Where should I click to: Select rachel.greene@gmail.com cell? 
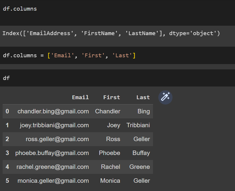click(52, 167)
